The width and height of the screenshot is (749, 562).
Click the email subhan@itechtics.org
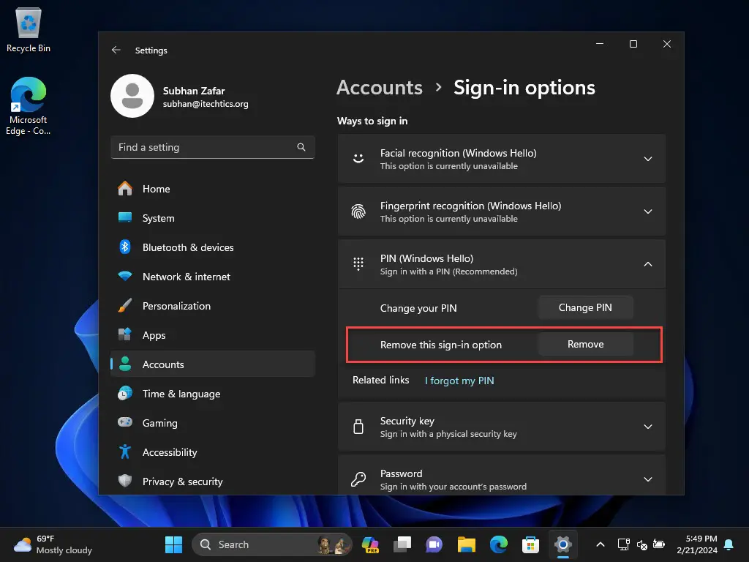coord(206,104)
